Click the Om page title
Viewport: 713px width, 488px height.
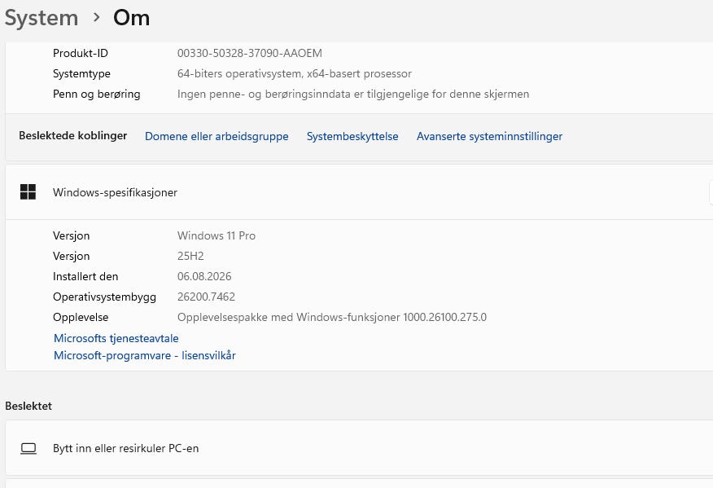pos(131,18)
